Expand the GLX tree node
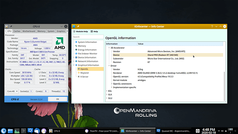 (x=107, y=95)
